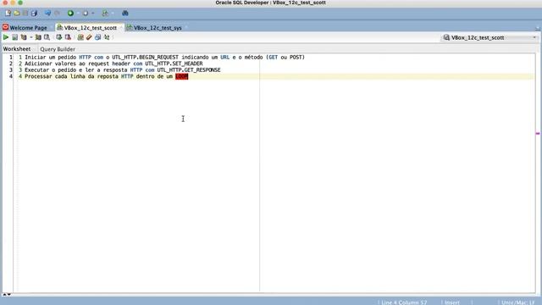Viewport: 542px width, 305px height.
Task: Open the SQL Worksheet connection dropdown arrow
Action: pyautogui.click(x=113, y=14)
